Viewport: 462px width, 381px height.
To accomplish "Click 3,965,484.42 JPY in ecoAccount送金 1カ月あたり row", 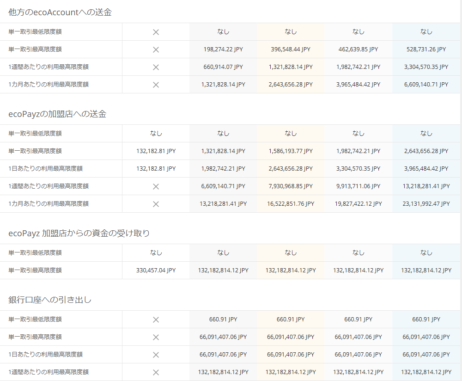I will click(359, 84).
